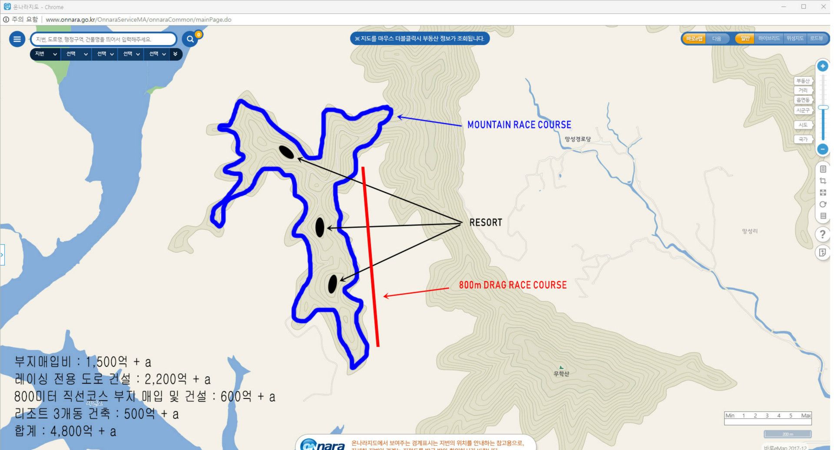
Task: Open the third 선택 dropdown
Action: [131, 54]
